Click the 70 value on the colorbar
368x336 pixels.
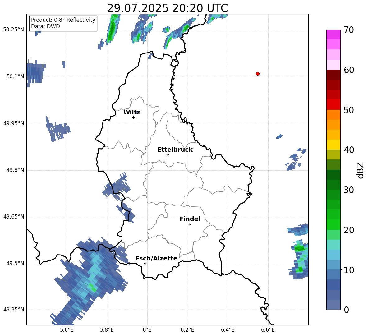pos(349,30)
